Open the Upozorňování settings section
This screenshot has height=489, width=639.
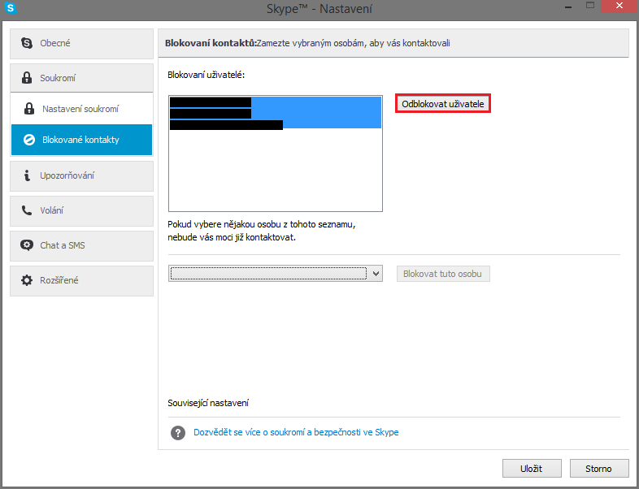pyautogui.click(x=81, y=176)
